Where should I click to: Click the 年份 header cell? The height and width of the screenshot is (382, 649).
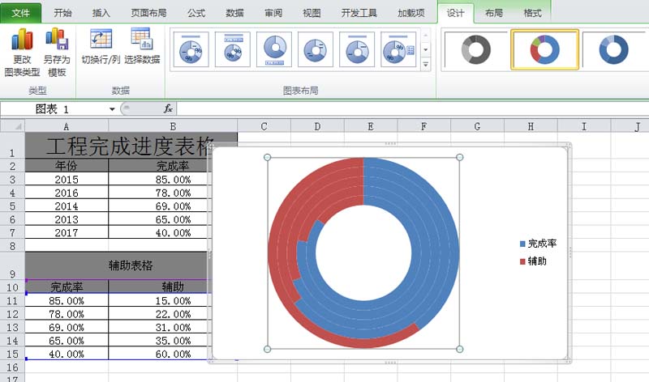tap(67, 166)
